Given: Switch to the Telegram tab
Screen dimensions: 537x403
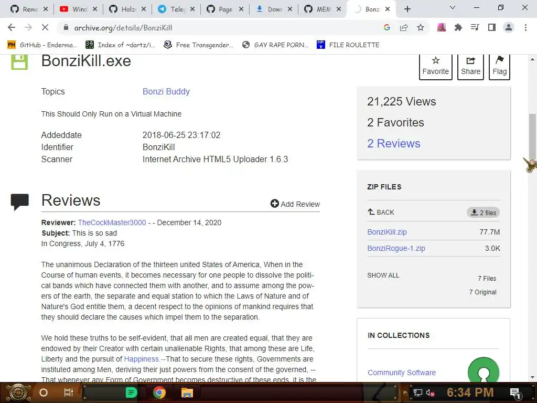Looking at the screenshot, I should tap(176, 9).
